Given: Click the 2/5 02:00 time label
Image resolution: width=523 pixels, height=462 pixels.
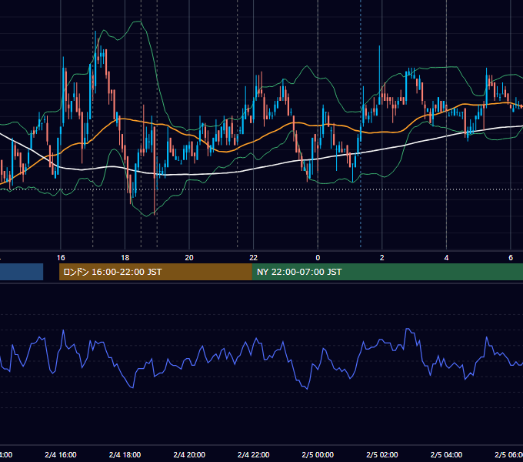Looking at the screenshot, I should [382, 454].
